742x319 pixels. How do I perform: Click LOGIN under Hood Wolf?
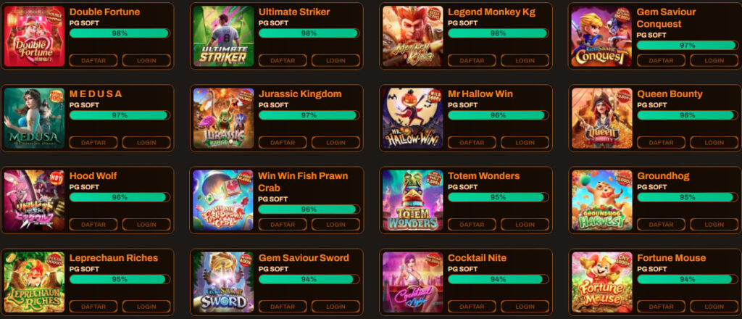pos(146,224)
